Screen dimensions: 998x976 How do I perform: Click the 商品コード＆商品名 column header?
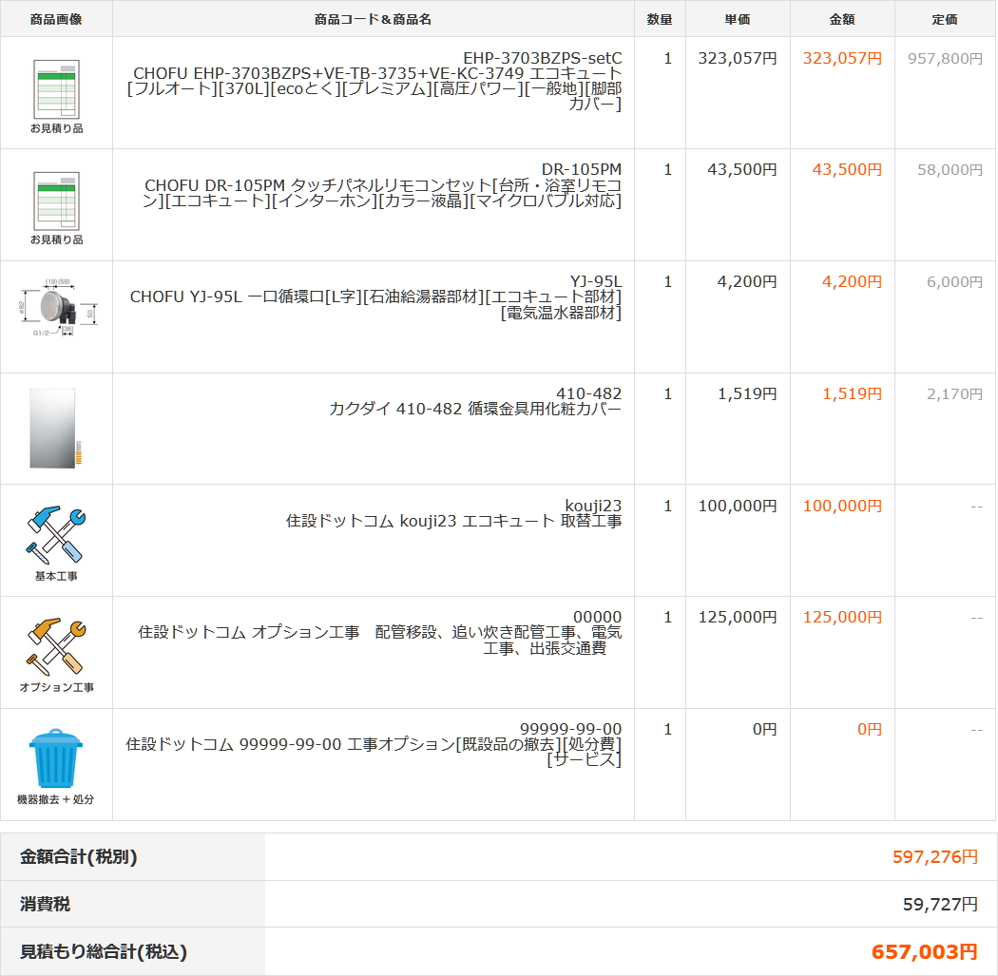(x=373, y=19)
